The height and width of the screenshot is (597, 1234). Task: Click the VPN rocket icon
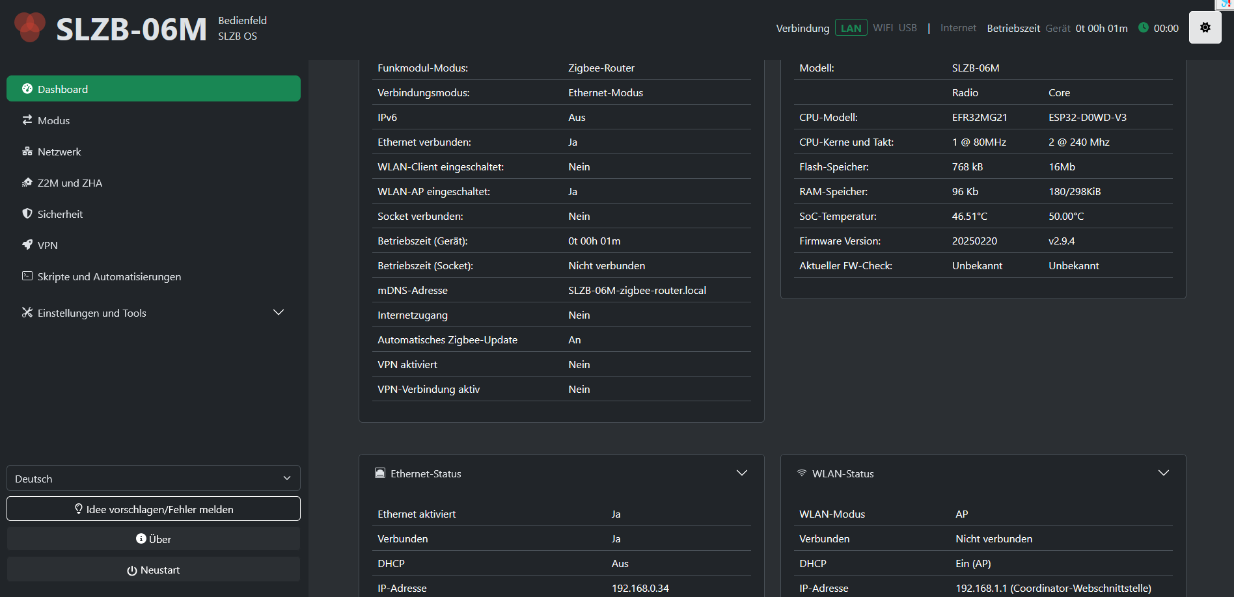click(x=27, y=245)
